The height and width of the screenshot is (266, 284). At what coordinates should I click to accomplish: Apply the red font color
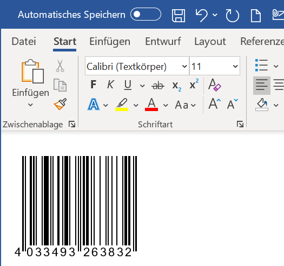click(x=151, y=105)
